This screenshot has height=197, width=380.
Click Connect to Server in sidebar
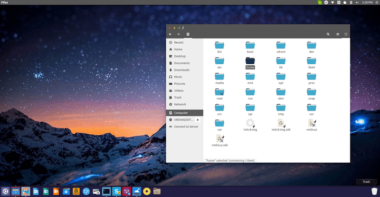(x=185, y=126)
